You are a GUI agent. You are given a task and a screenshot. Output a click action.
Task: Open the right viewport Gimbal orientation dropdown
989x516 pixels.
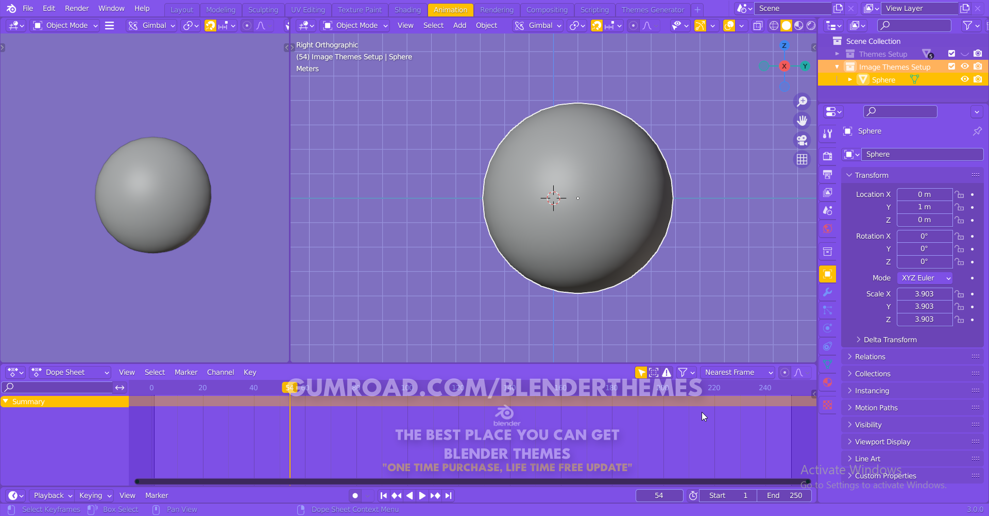tap(538, 25)
